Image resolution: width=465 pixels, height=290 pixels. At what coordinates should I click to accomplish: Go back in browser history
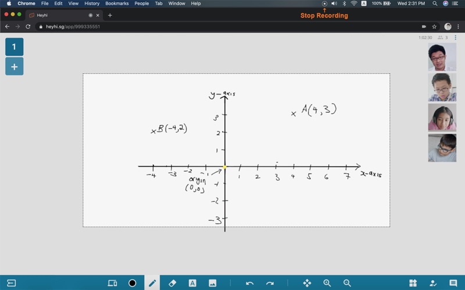tap(7, 27)
